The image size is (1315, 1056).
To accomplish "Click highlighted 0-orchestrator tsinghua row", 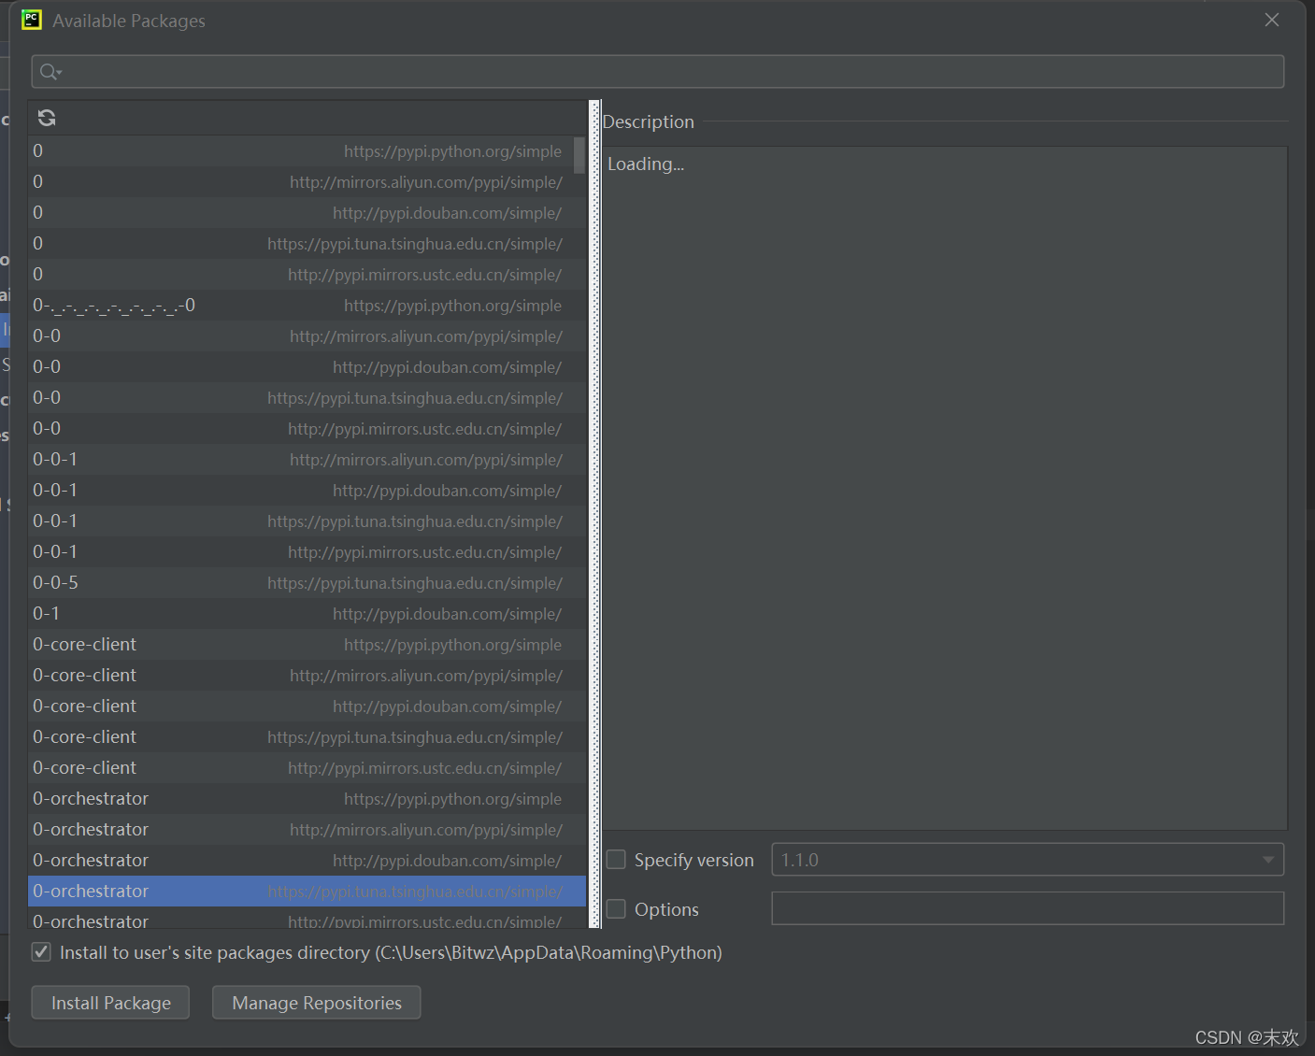I will coord(307,891).
